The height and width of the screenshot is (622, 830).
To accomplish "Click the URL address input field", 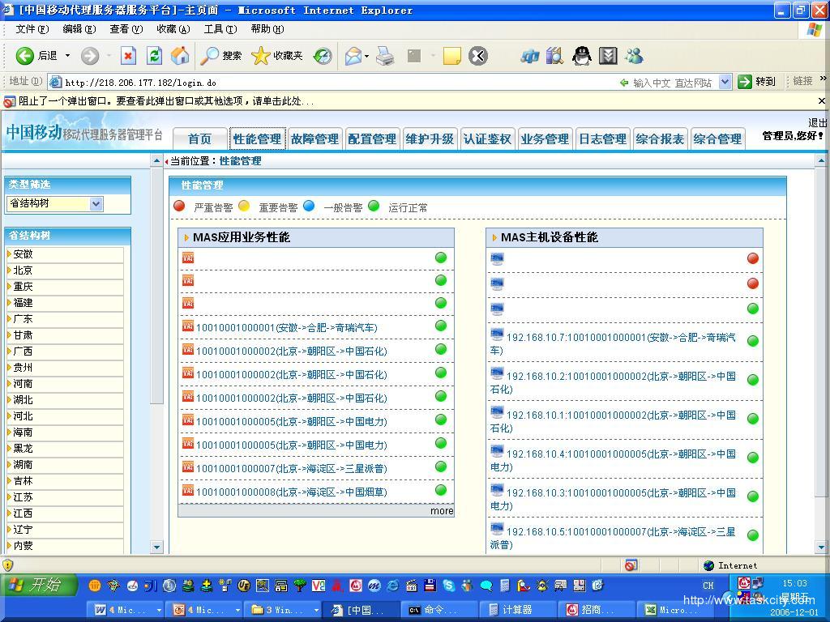I will 324,82.
